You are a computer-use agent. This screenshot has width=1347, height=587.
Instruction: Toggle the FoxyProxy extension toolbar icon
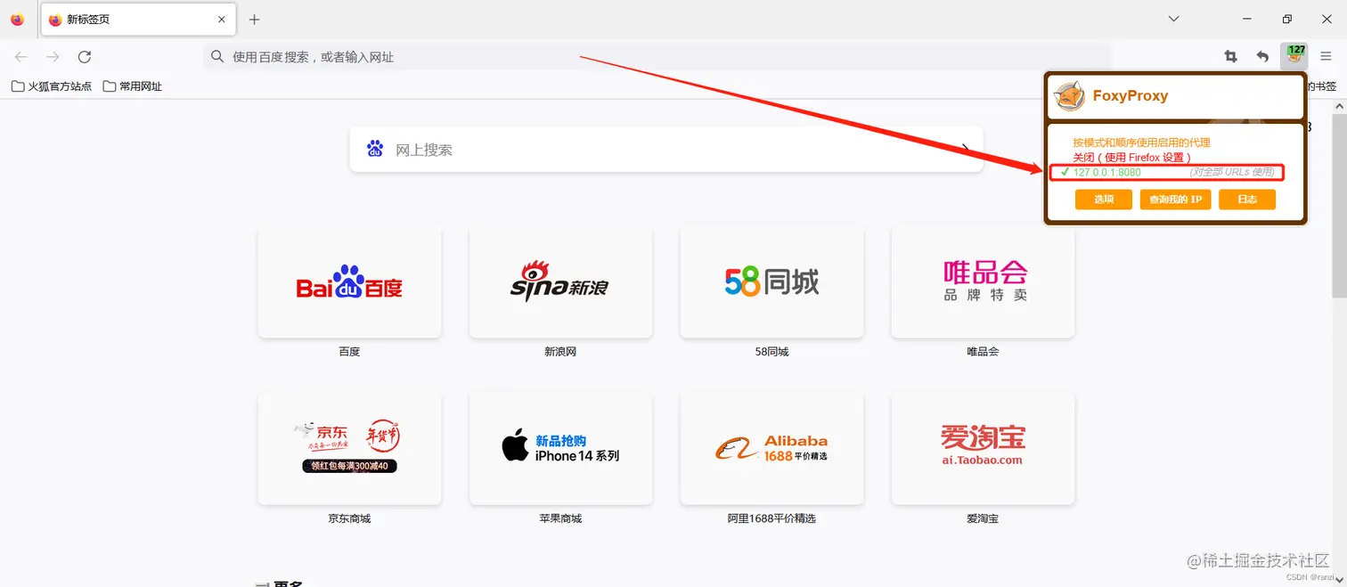pyautogui.click(x=1294, y=57)
